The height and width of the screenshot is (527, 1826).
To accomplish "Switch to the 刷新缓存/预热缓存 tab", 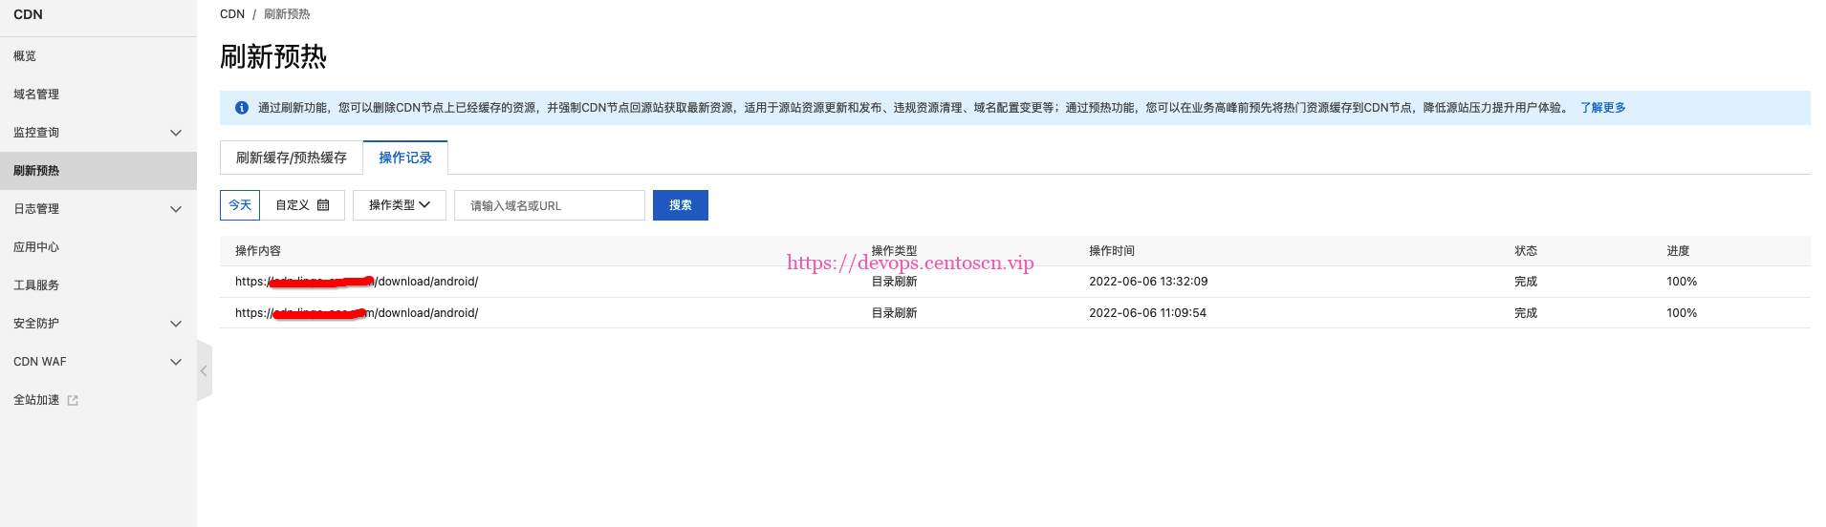I will click(292, 158).
